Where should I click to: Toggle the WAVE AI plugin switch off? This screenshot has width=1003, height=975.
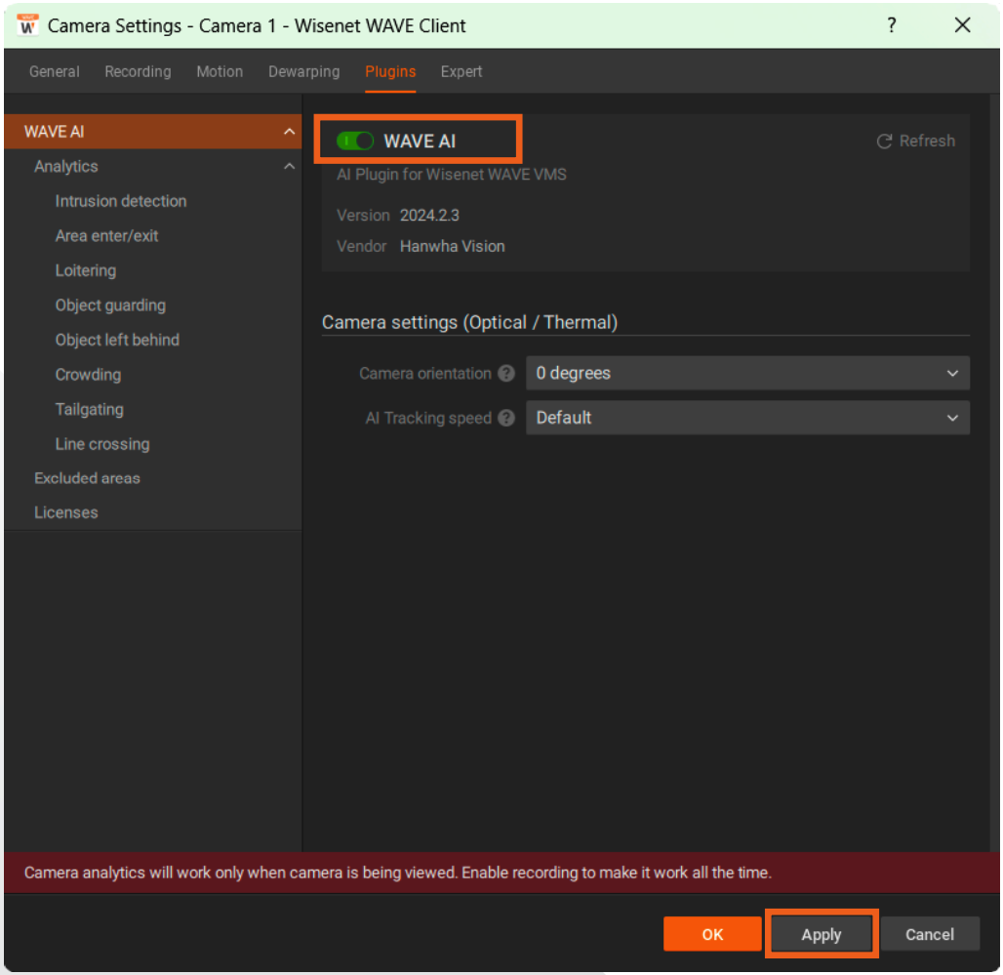coord(355,141)
